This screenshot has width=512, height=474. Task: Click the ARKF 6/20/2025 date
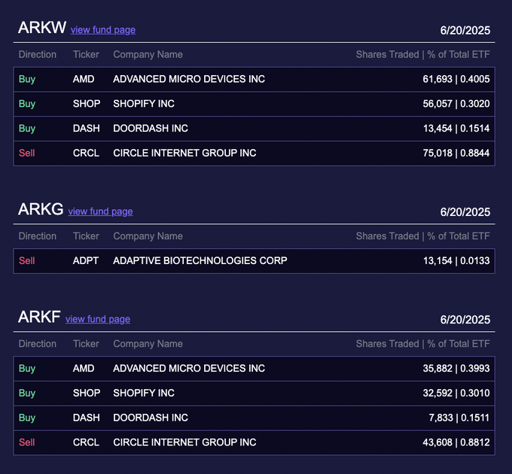(465, 320)
